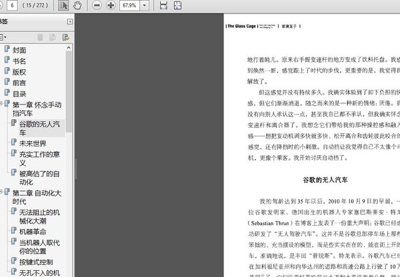
Task: Collapse the bookmarks panel
Action: click(x=70, y=21)
